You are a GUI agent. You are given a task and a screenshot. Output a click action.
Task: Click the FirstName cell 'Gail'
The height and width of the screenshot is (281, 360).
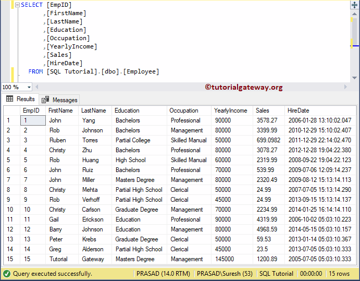tap(62, 219)
